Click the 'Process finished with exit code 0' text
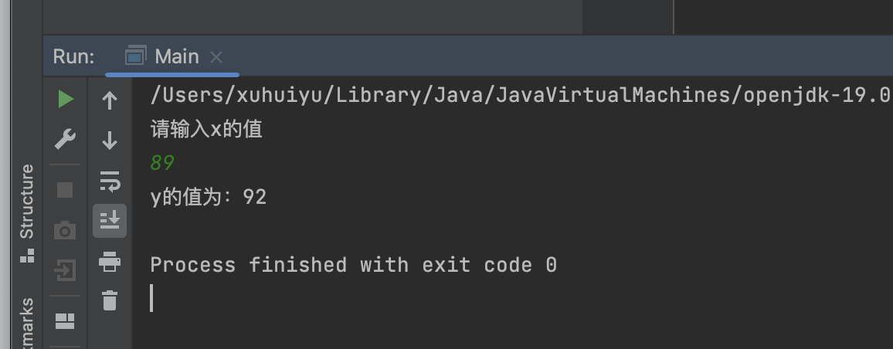Image resolution: width=893 pixels, height=349 pixels. pos(353,265)
